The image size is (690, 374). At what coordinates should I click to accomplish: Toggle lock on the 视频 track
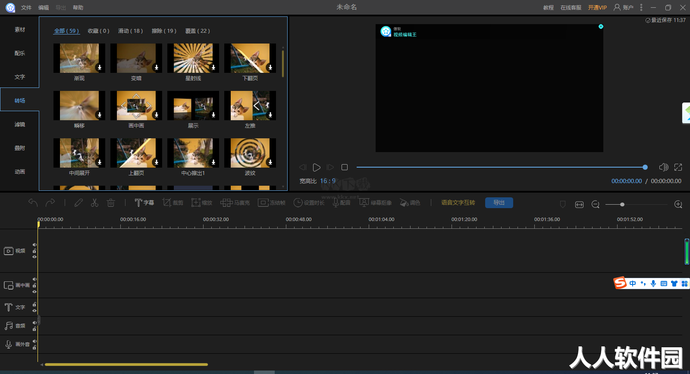[34, 251]
